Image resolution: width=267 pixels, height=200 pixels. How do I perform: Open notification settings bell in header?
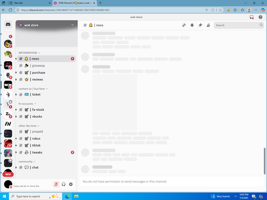click(x=192, y=25)
